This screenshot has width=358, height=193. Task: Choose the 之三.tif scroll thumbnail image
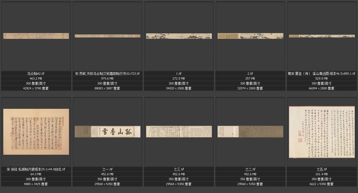pyautogui.click(x=179, y=131)
